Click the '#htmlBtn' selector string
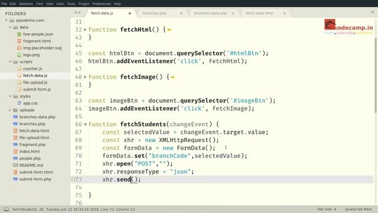Viewport: 378px width, 213px height. [x=244, y=53]
